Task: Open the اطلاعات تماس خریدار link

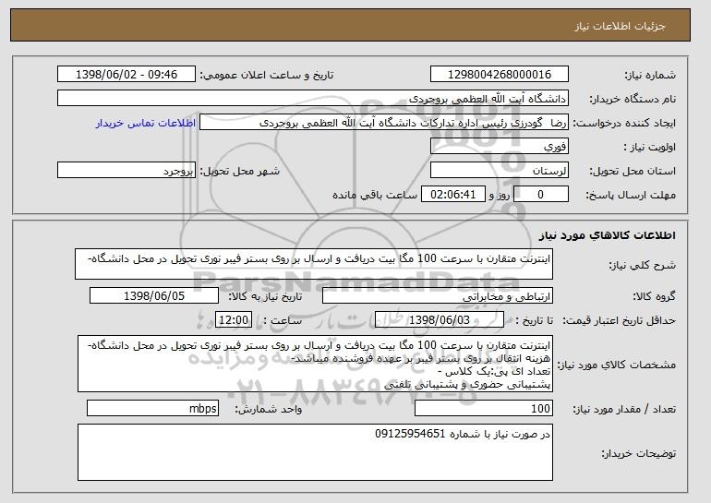Action: coord(146,123)
